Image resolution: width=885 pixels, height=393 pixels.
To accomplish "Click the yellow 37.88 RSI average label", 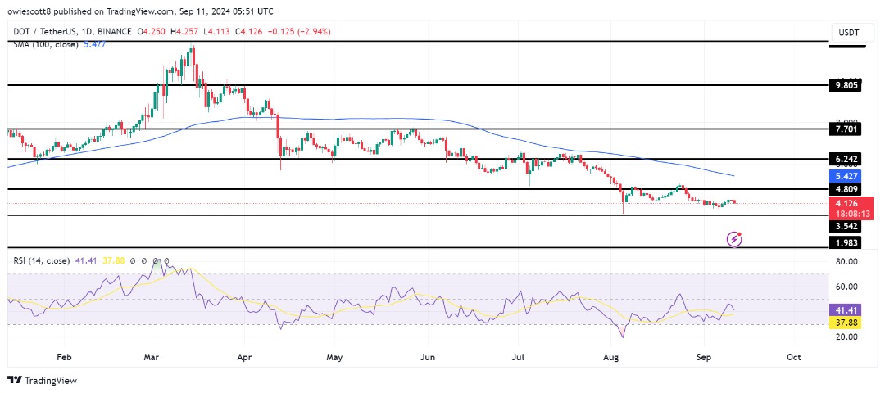I will point(846,322).
